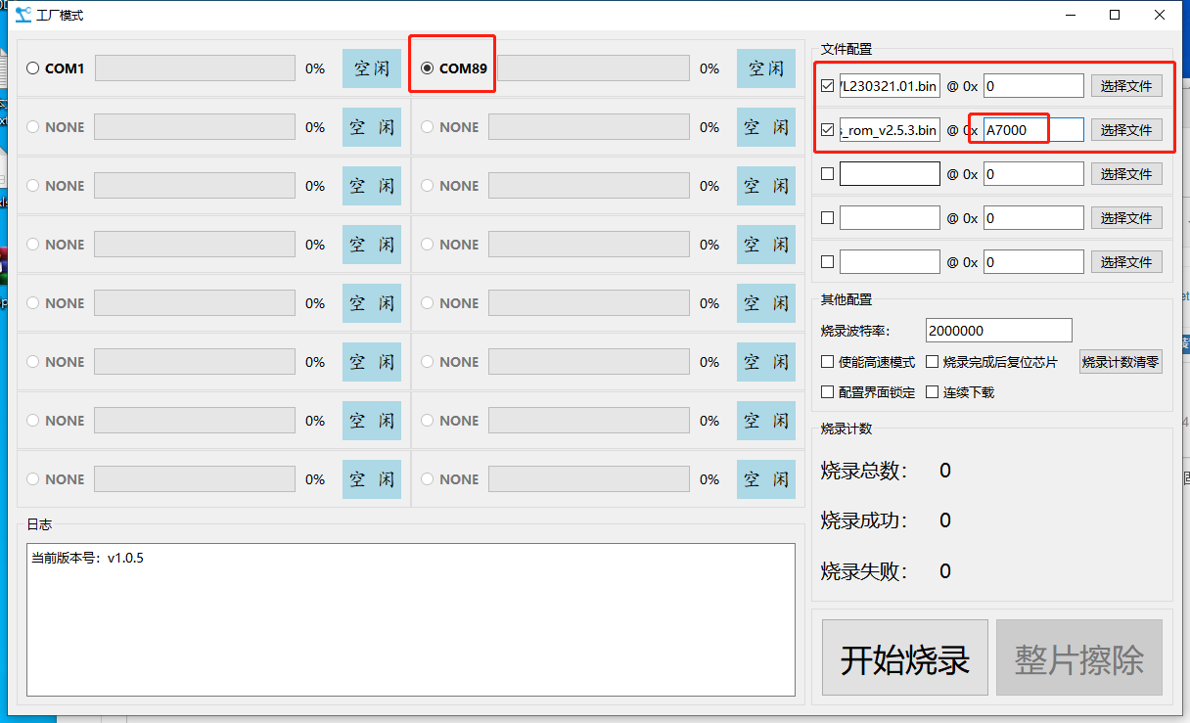Screen dimensions: 1190x723
Task: Select the COM89 port radio button
Action: 427,68
